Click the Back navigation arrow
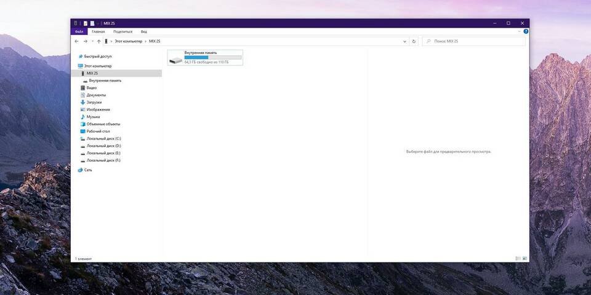591x295 pixels. click(x=76, y=41)
